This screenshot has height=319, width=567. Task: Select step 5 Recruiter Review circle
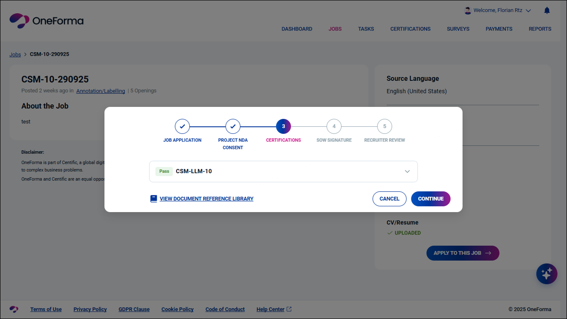(384, 126)
